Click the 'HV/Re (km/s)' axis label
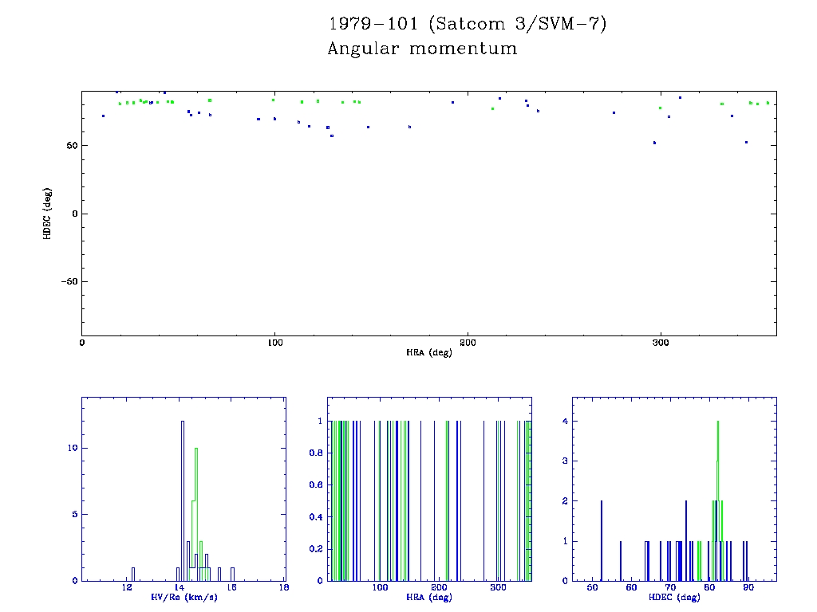This screenshot has width=817, height=612. click(x=183, y=597)
